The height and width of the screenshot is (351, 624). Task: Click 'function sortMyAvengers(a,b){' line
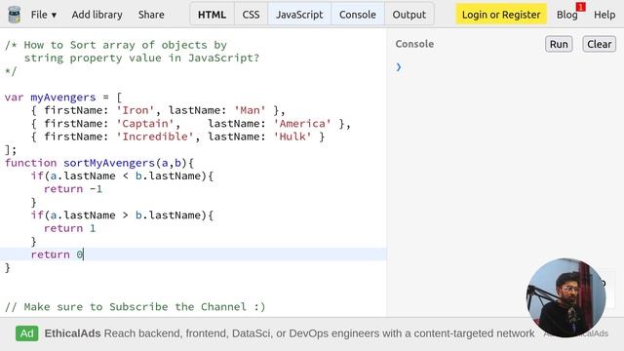(x=99, y=163)
